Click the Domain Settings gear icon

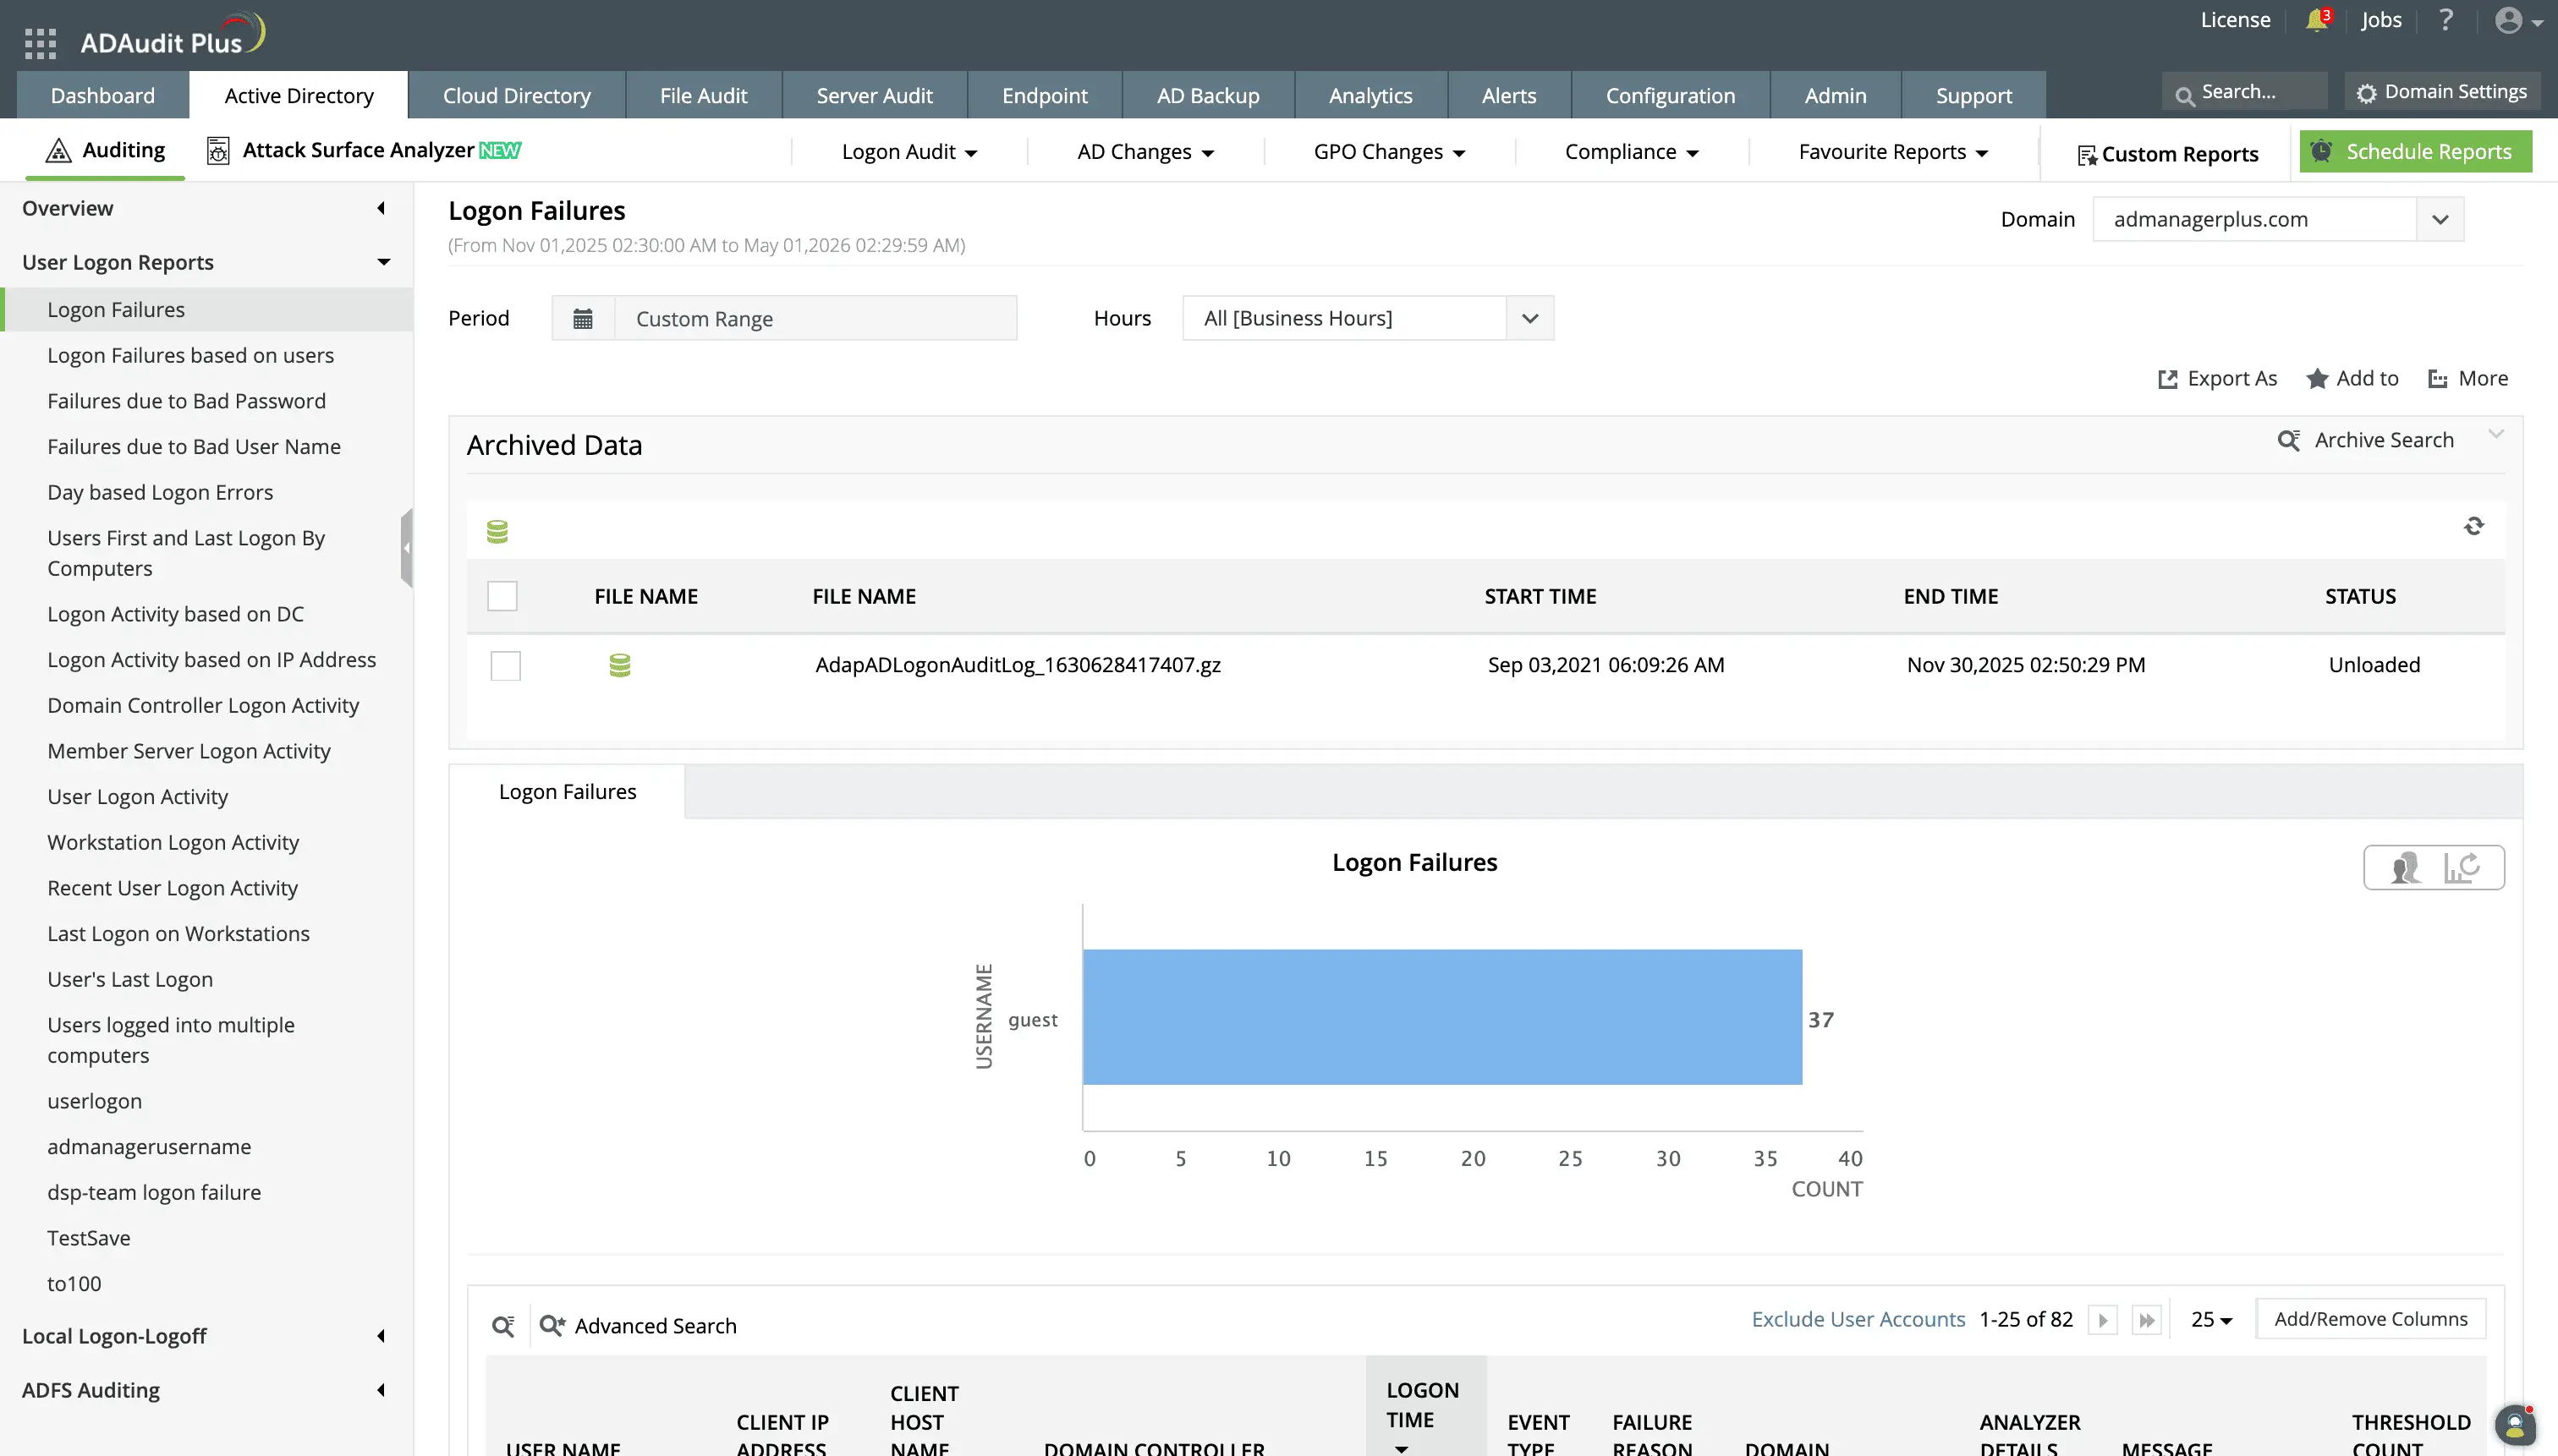2366,93
